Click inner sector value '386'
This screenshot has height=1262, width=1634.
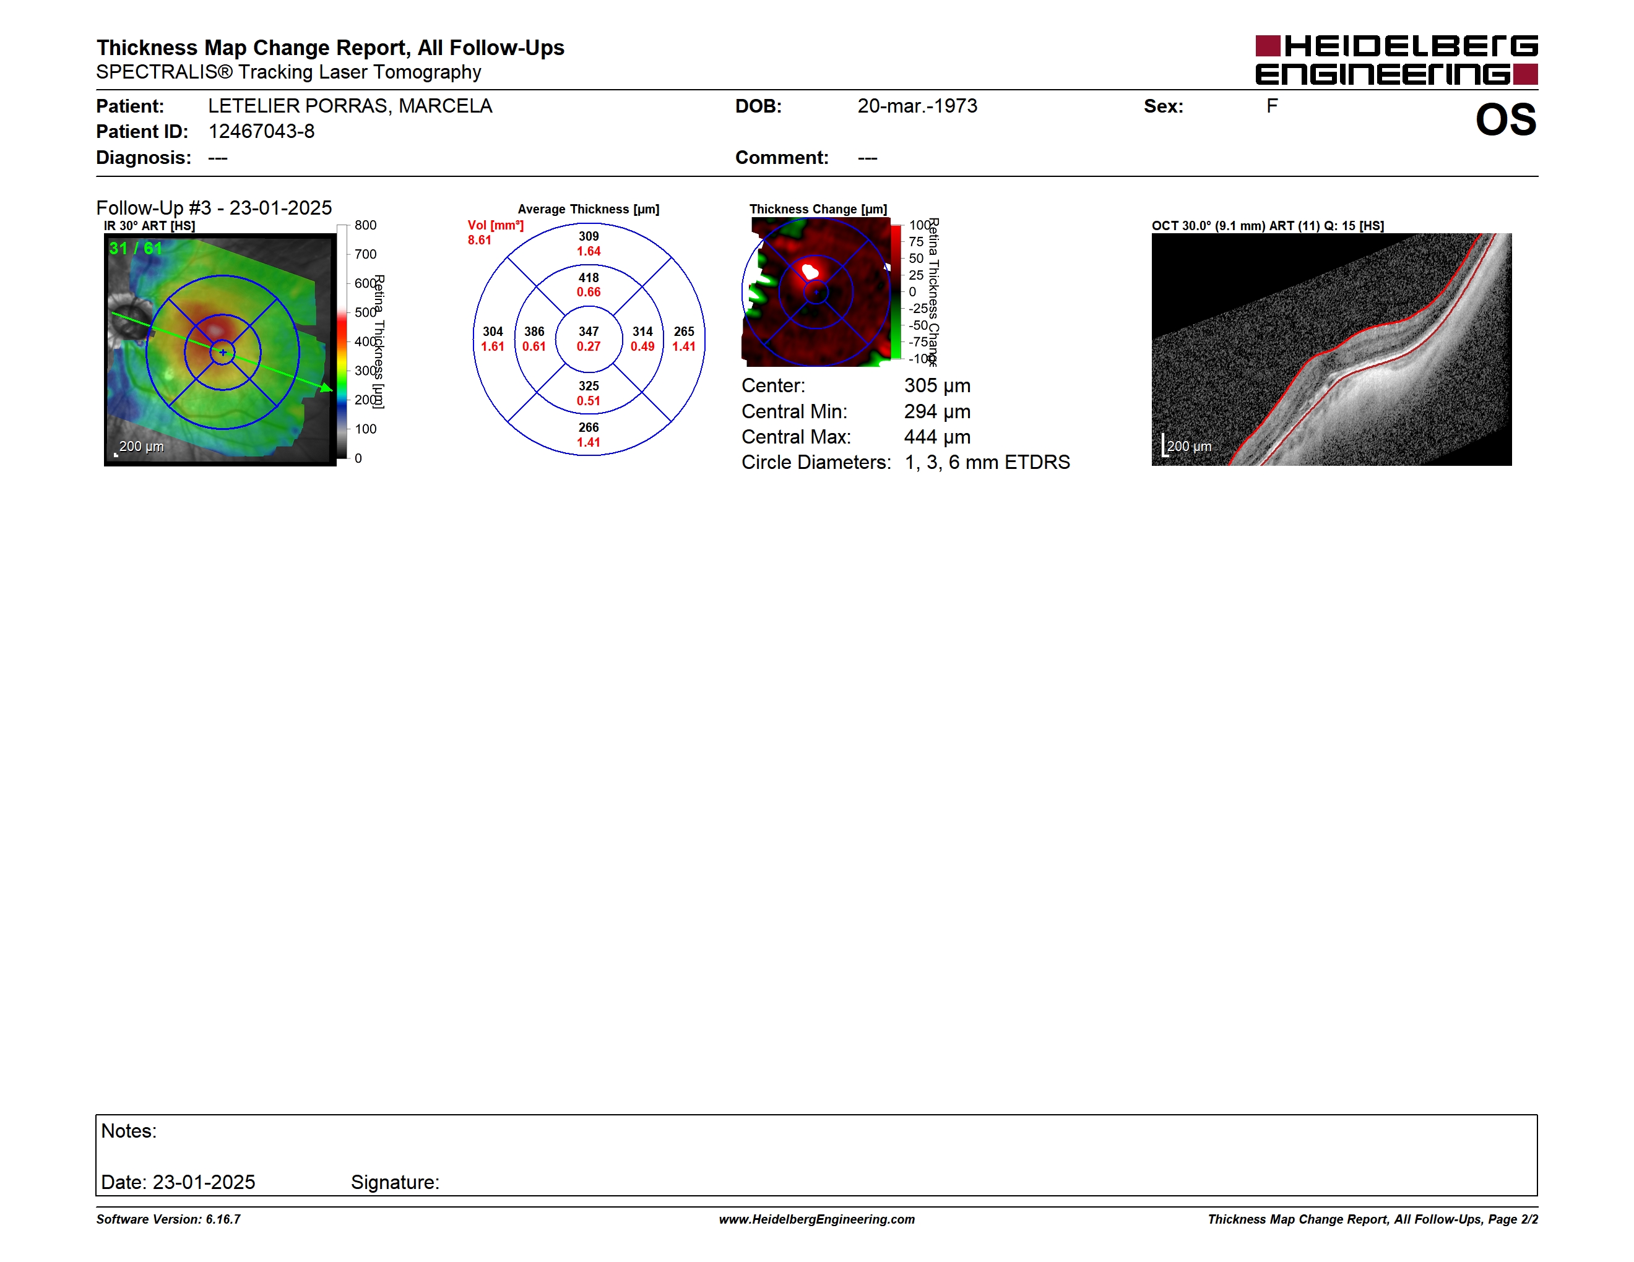point(534,331)
